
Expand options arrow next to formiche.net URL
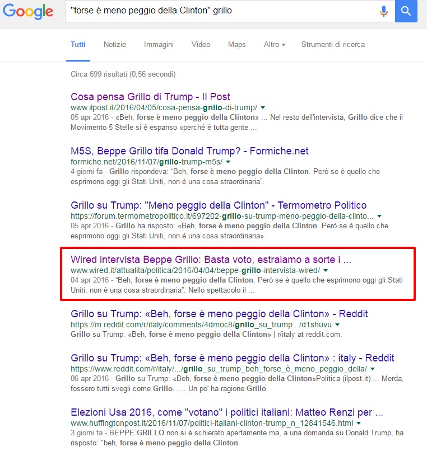tap(228, 162)
